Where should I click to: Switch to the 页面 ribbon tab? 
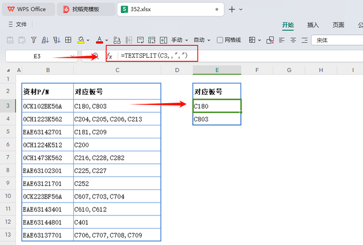[338, 25]
